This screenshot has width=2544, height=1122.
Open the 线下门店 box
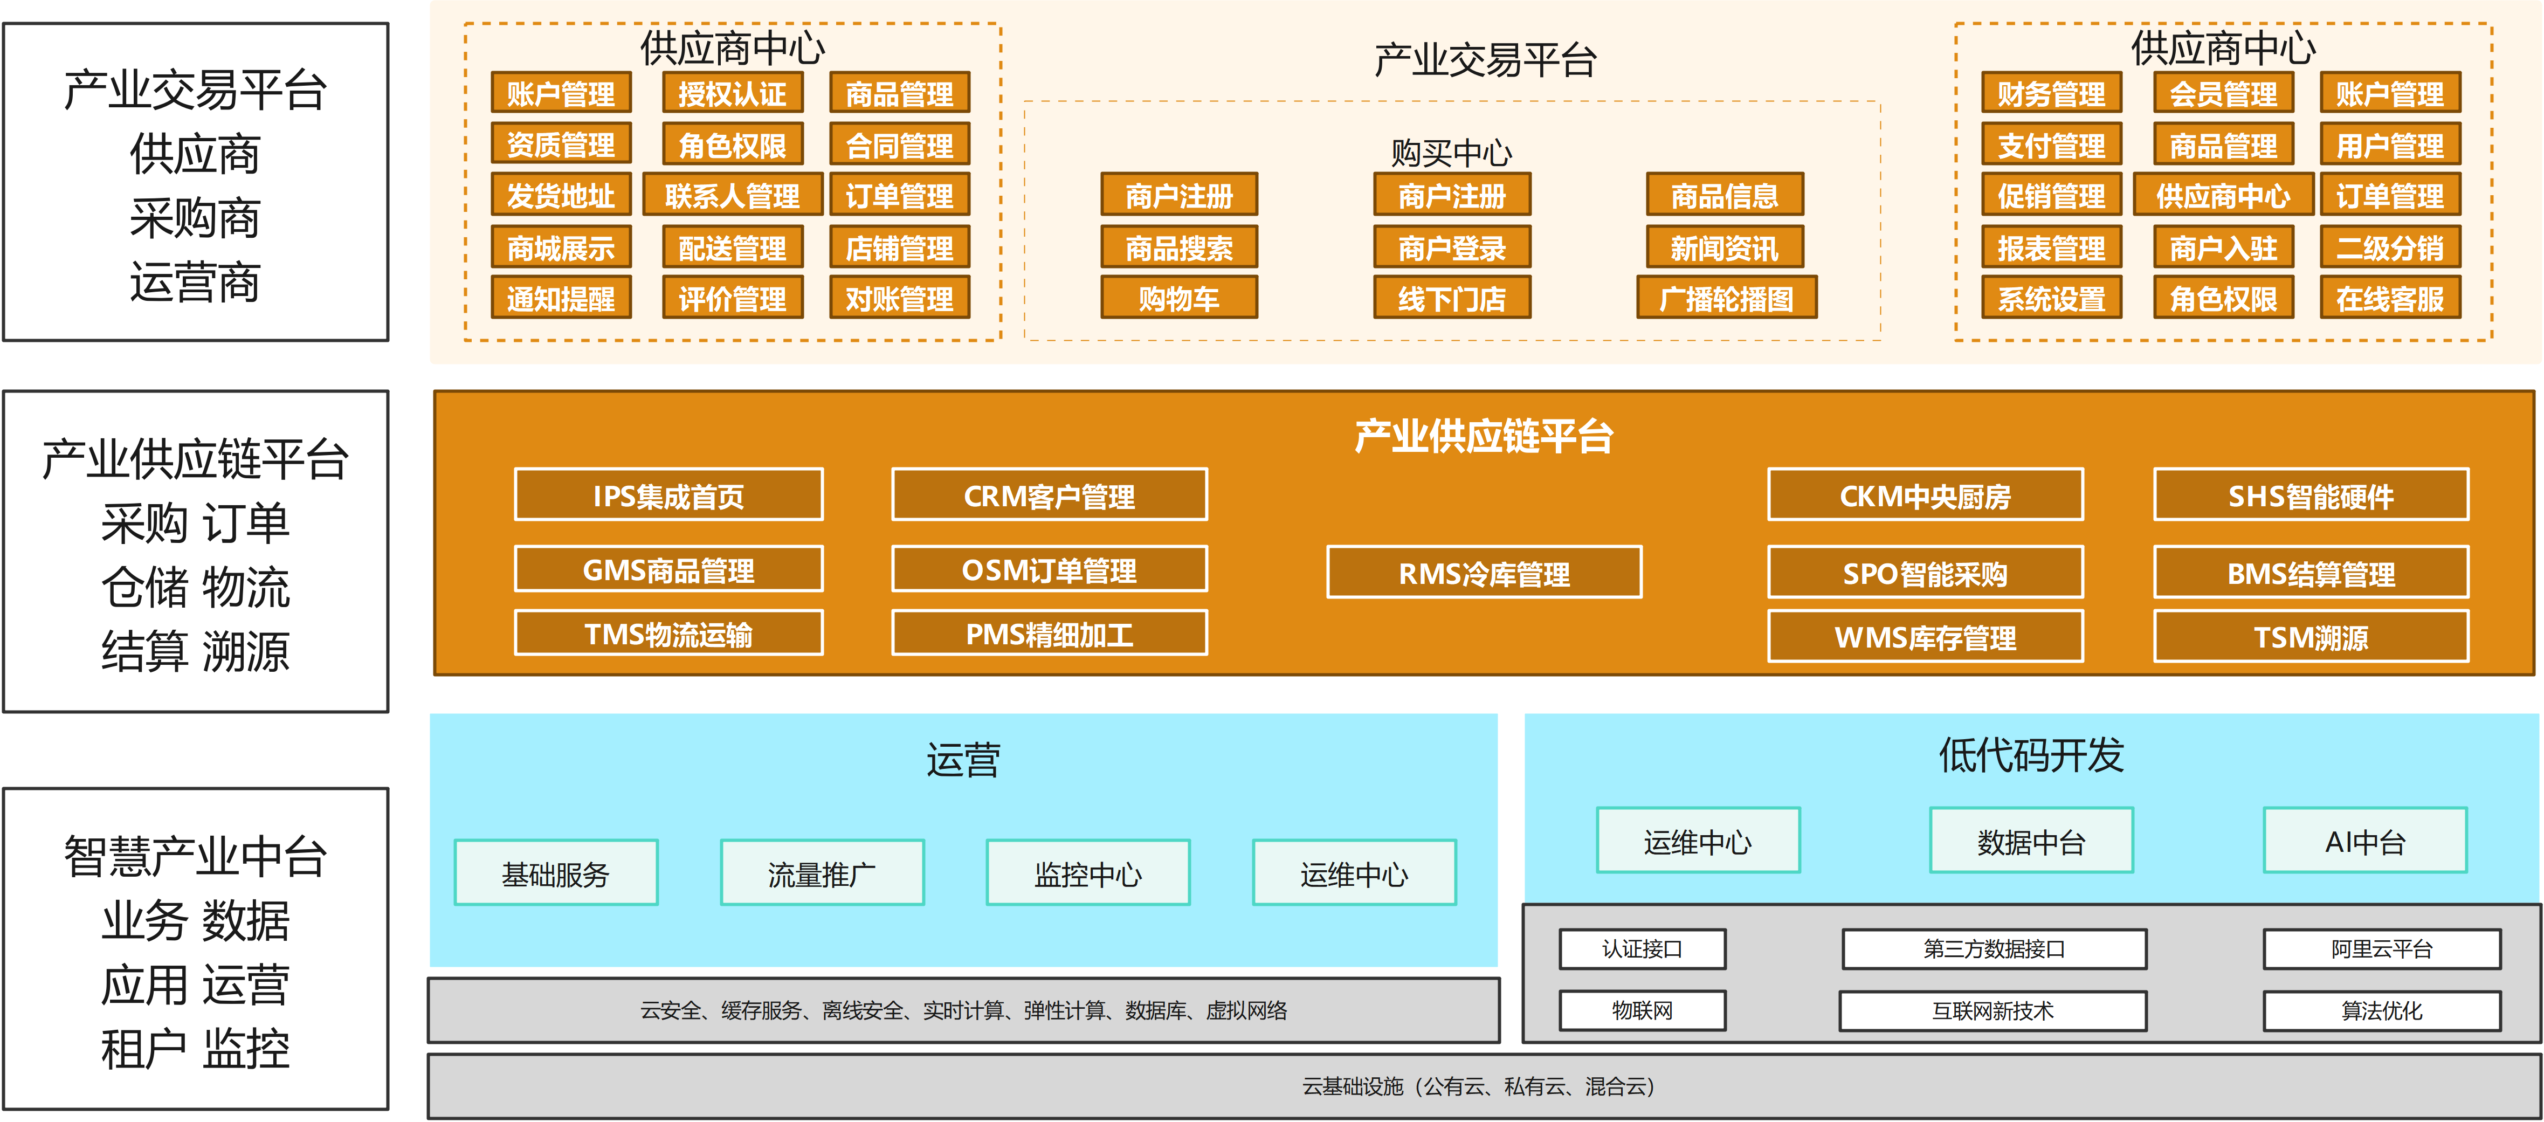pyautogui.click(x=1452, y=298)
